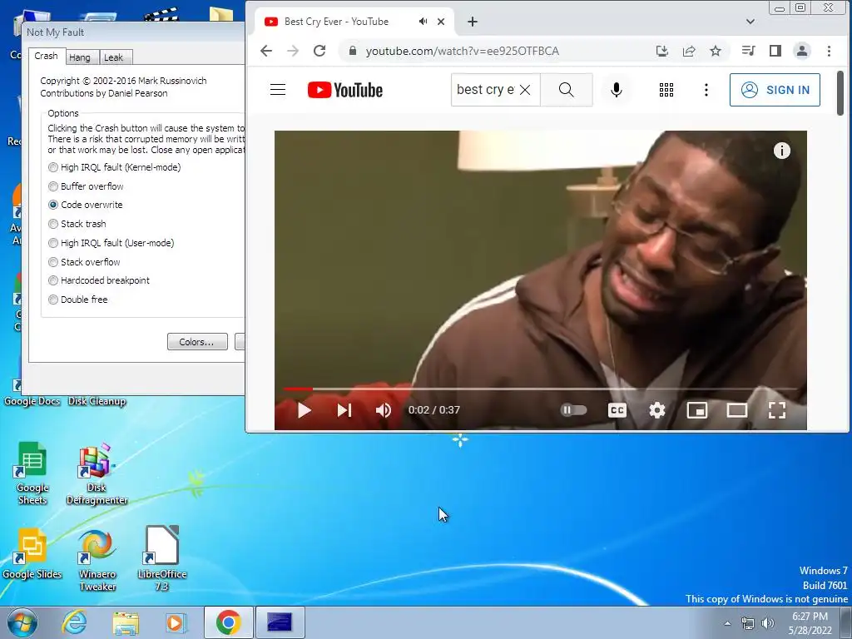Open Chrome three-dot menu

tap(830, 51)
